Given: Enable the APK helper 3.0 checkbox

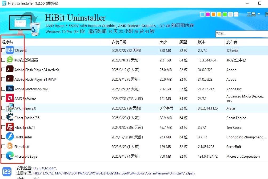Looking at the screenshot, I should coord(3,108).
